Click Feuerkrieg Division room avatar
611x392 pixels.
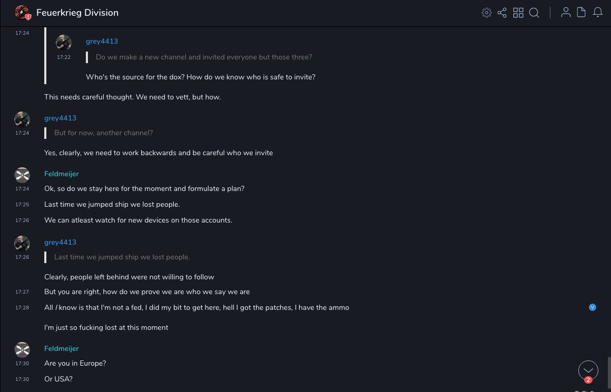(22, 13)
